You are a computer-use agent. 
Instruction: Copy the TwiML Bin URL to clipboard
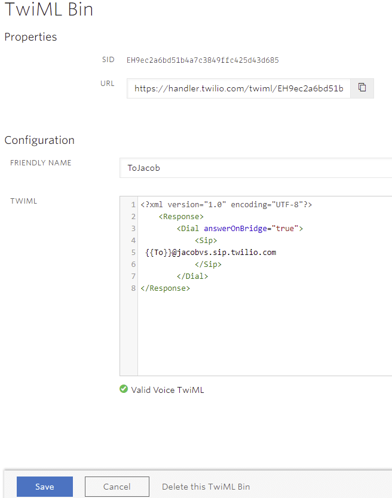tap(362, 88)
